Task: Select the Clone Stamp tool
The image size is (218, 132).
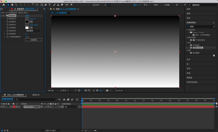Action: pyautogui.click(x=58, y=5)
